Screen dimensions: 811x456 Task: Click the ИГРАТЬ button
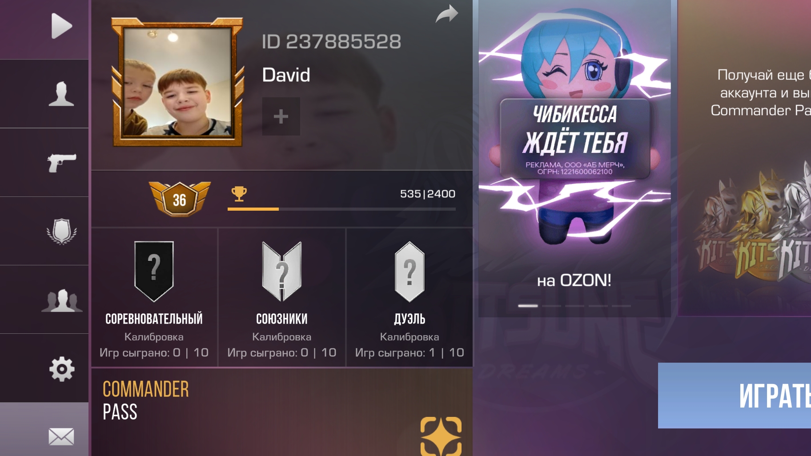pyautogui.click(x=735, y=396)
